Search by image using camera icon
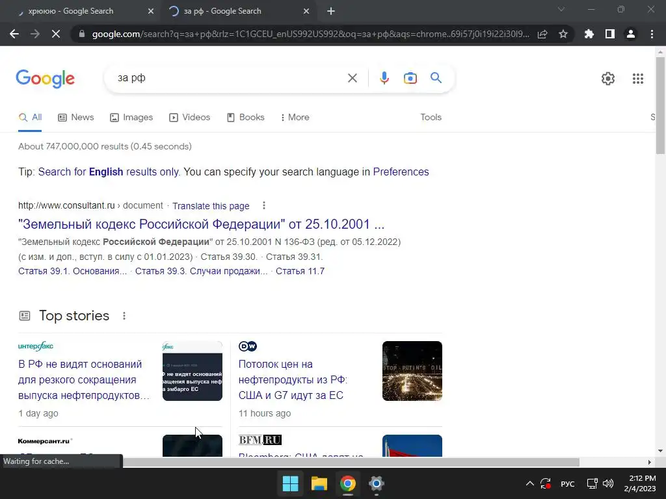The width and height of the screenshot is (666, 499). coord(410,78)
